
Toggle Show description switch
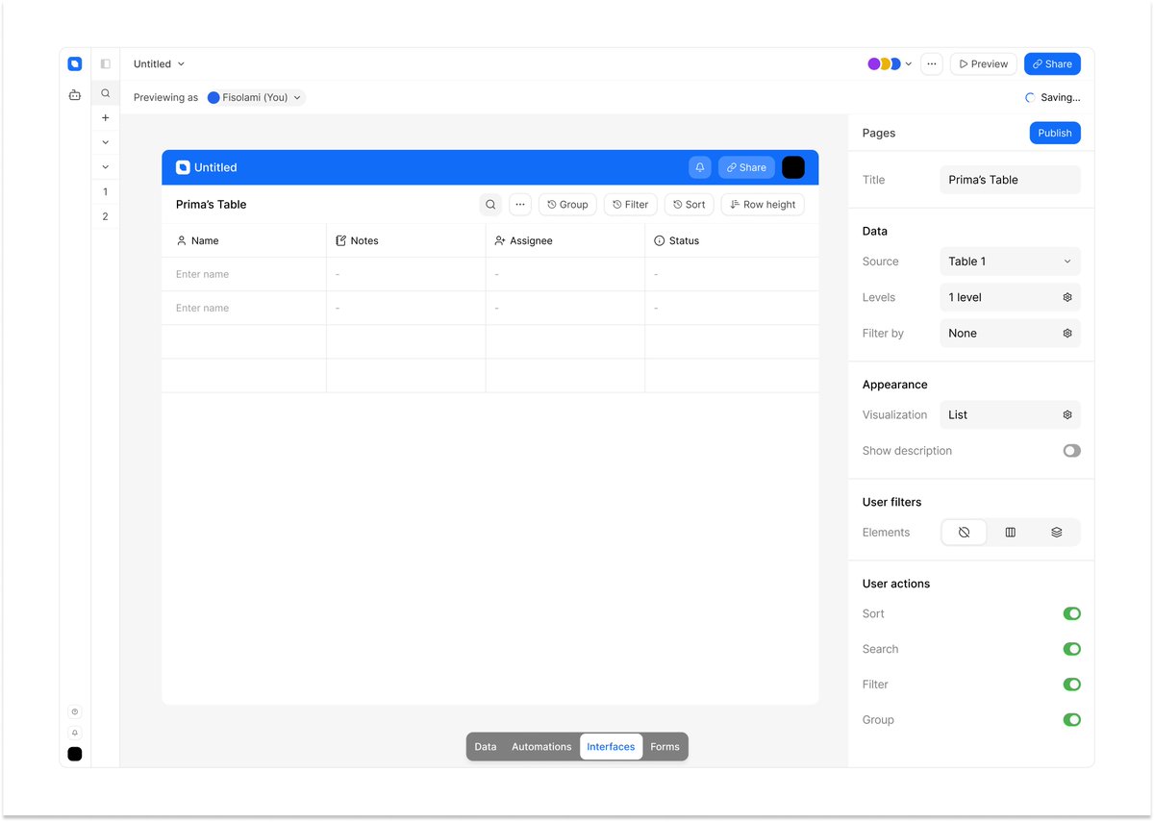click(x=1071, y=451)
